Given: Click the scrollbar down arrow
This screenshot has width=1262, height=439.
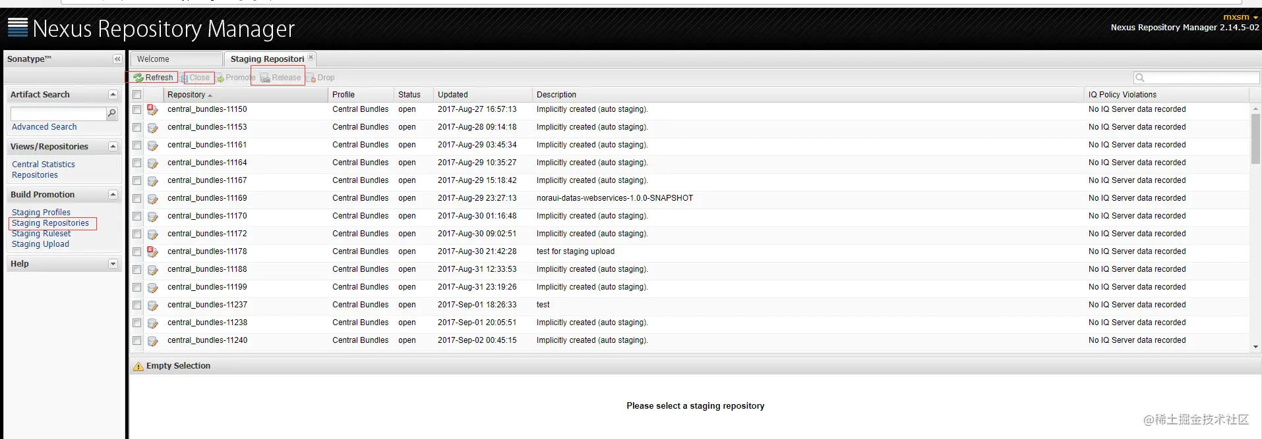Looking at the screenshot, I should tap(1255, 347).
